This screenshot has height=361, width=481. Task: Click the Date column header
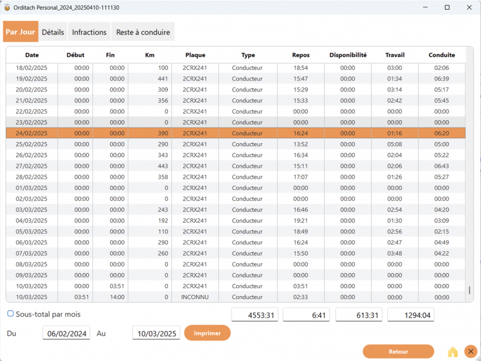point(32,55)
